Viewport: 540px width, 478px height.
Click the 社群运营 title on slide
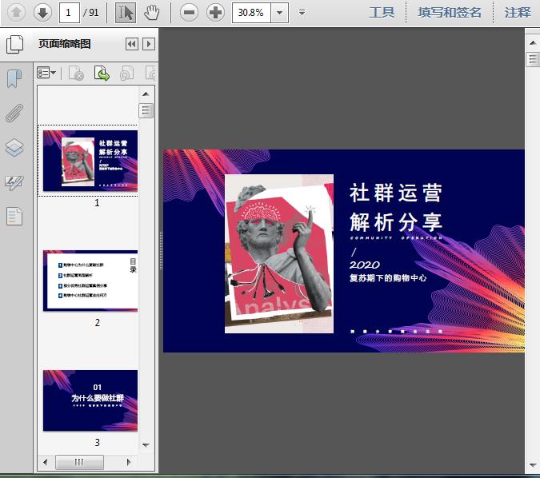(x=396, y=193)
